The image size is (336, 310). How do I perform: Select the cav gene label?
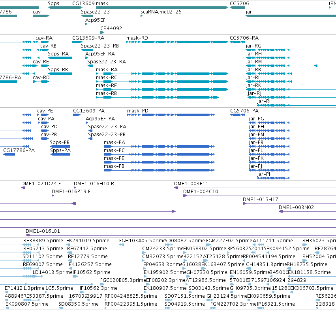click(x=37, y=12)
